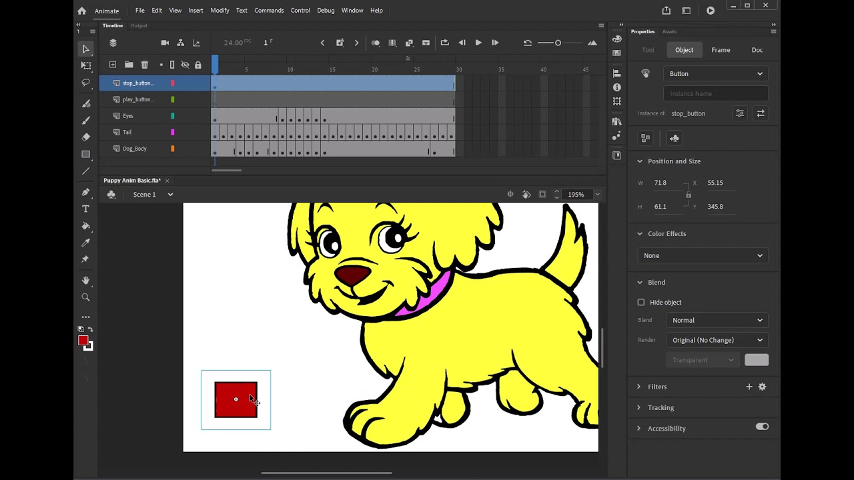Switch to the Doc properties tab

coord(757,50)
